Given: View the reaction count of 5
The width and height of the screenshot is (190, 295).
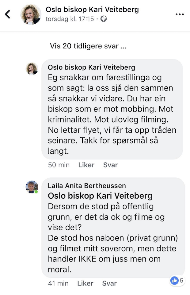Looking at the screenshot, I should (x=182, y=281).
